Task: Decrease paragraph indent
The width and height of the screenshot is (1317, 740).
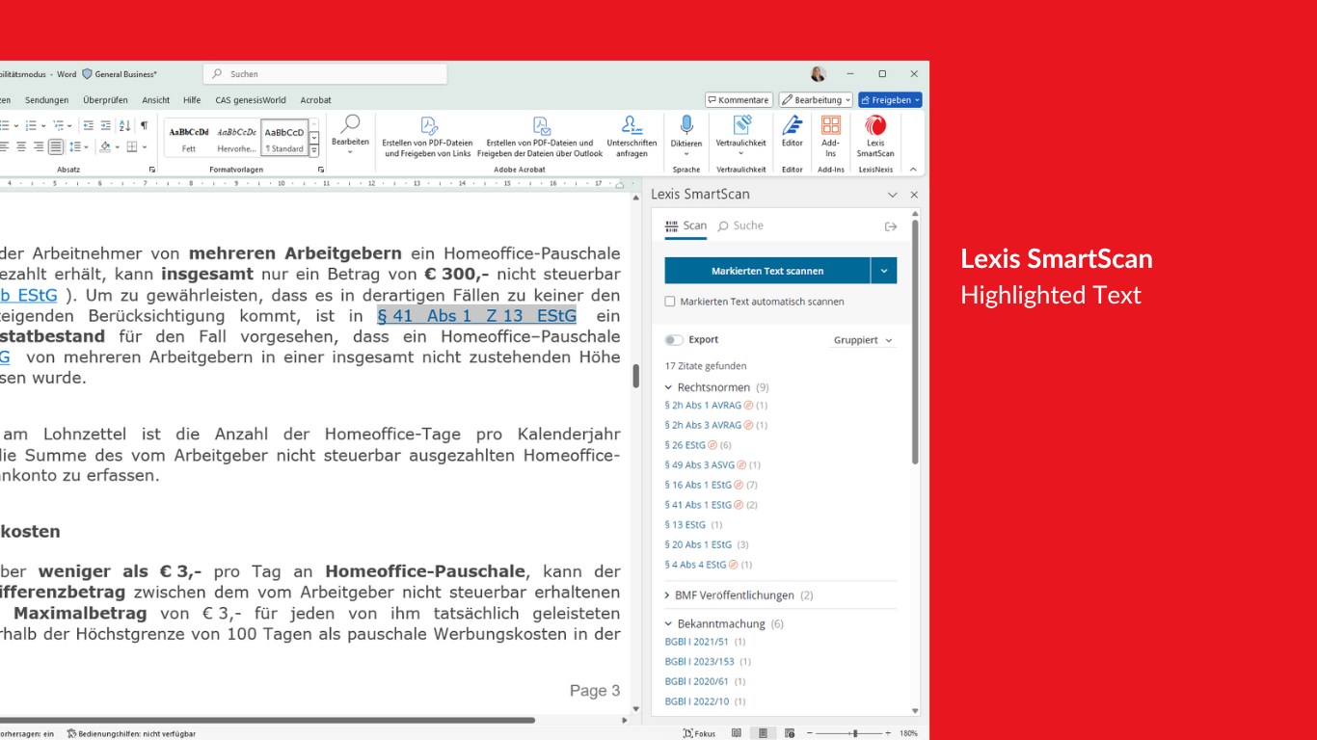Action: (x=88, y=125)
